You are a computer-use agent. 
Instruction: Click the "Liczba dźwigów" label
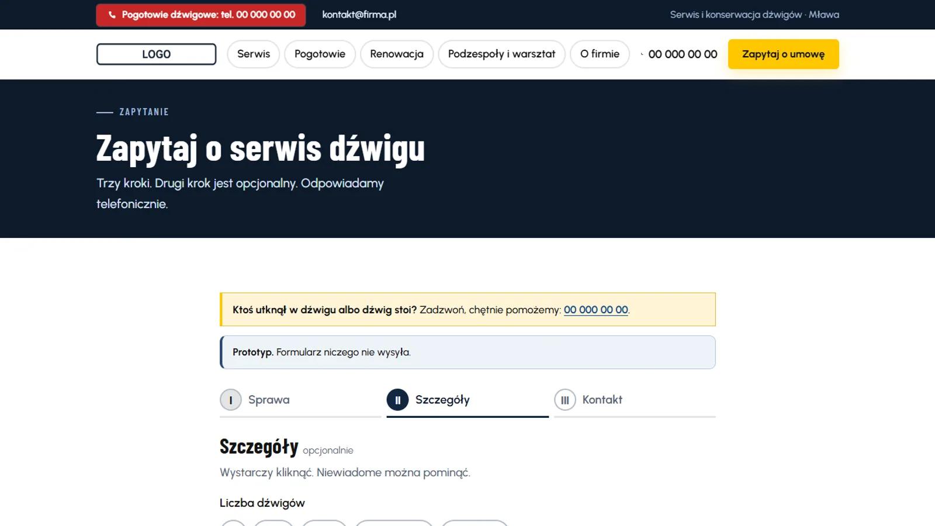[262, 503]
